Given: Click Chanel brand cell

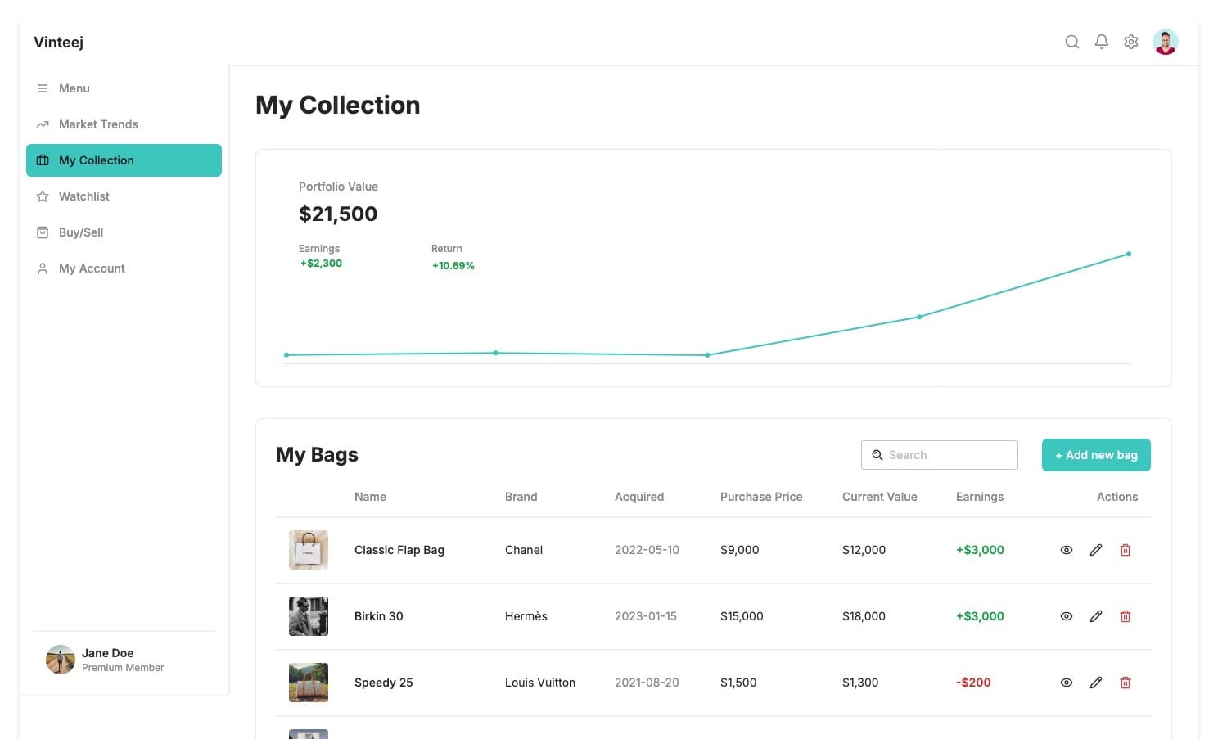Looking at the screenshot, I should (524, 550).
